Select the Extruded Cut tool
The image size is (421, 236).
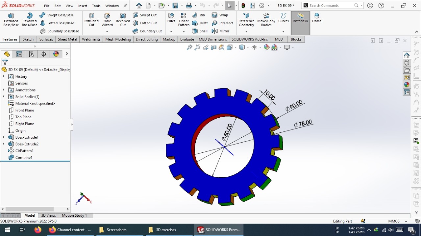[91, 20]
